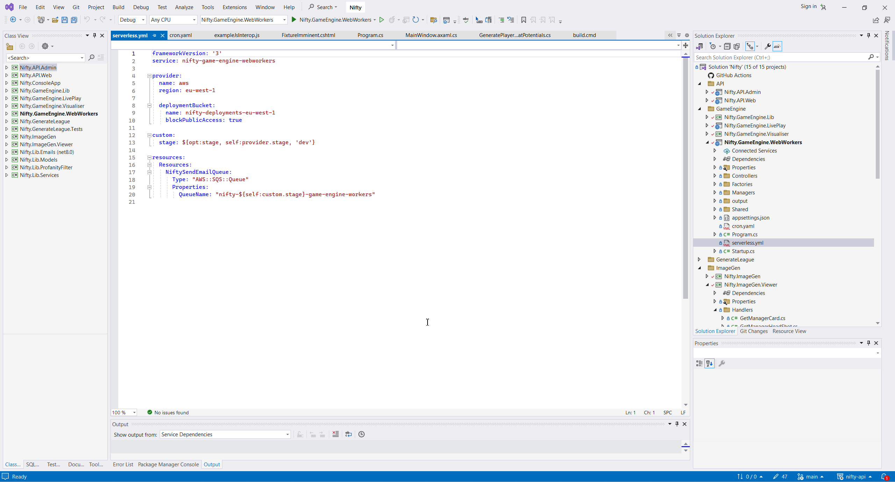
Task: Toggle word wrap in Output panel
Action: click(x=349, y=434)
